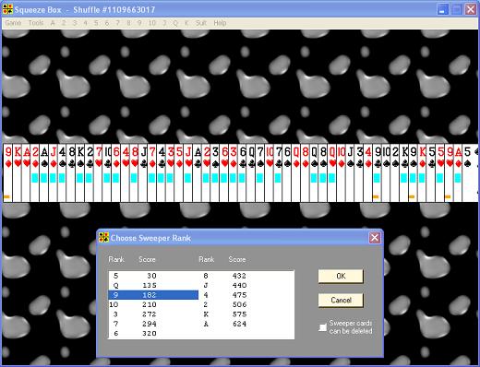Close the Choose Sweeper Rank dialog
The width and height of the screenshot is (480, 367).
click(375, 238)
